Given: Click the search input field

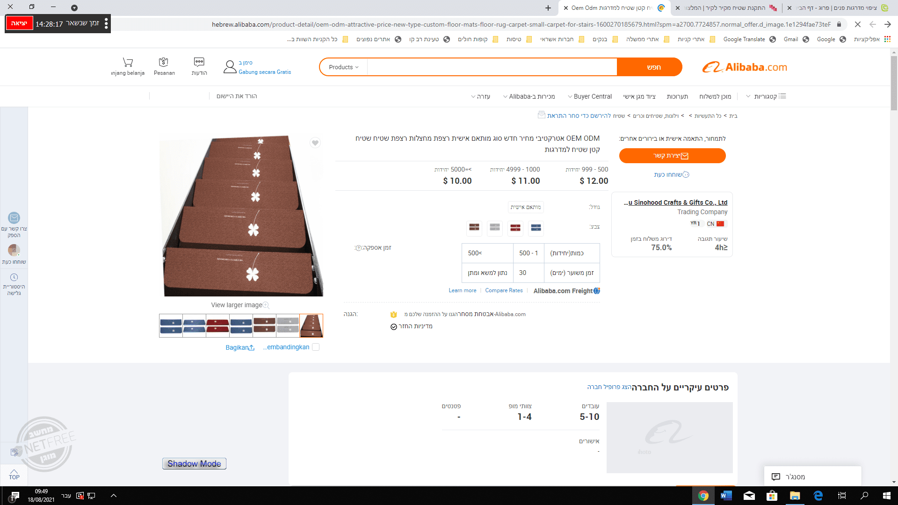Looking at the screenshot, I should point(492,67).
